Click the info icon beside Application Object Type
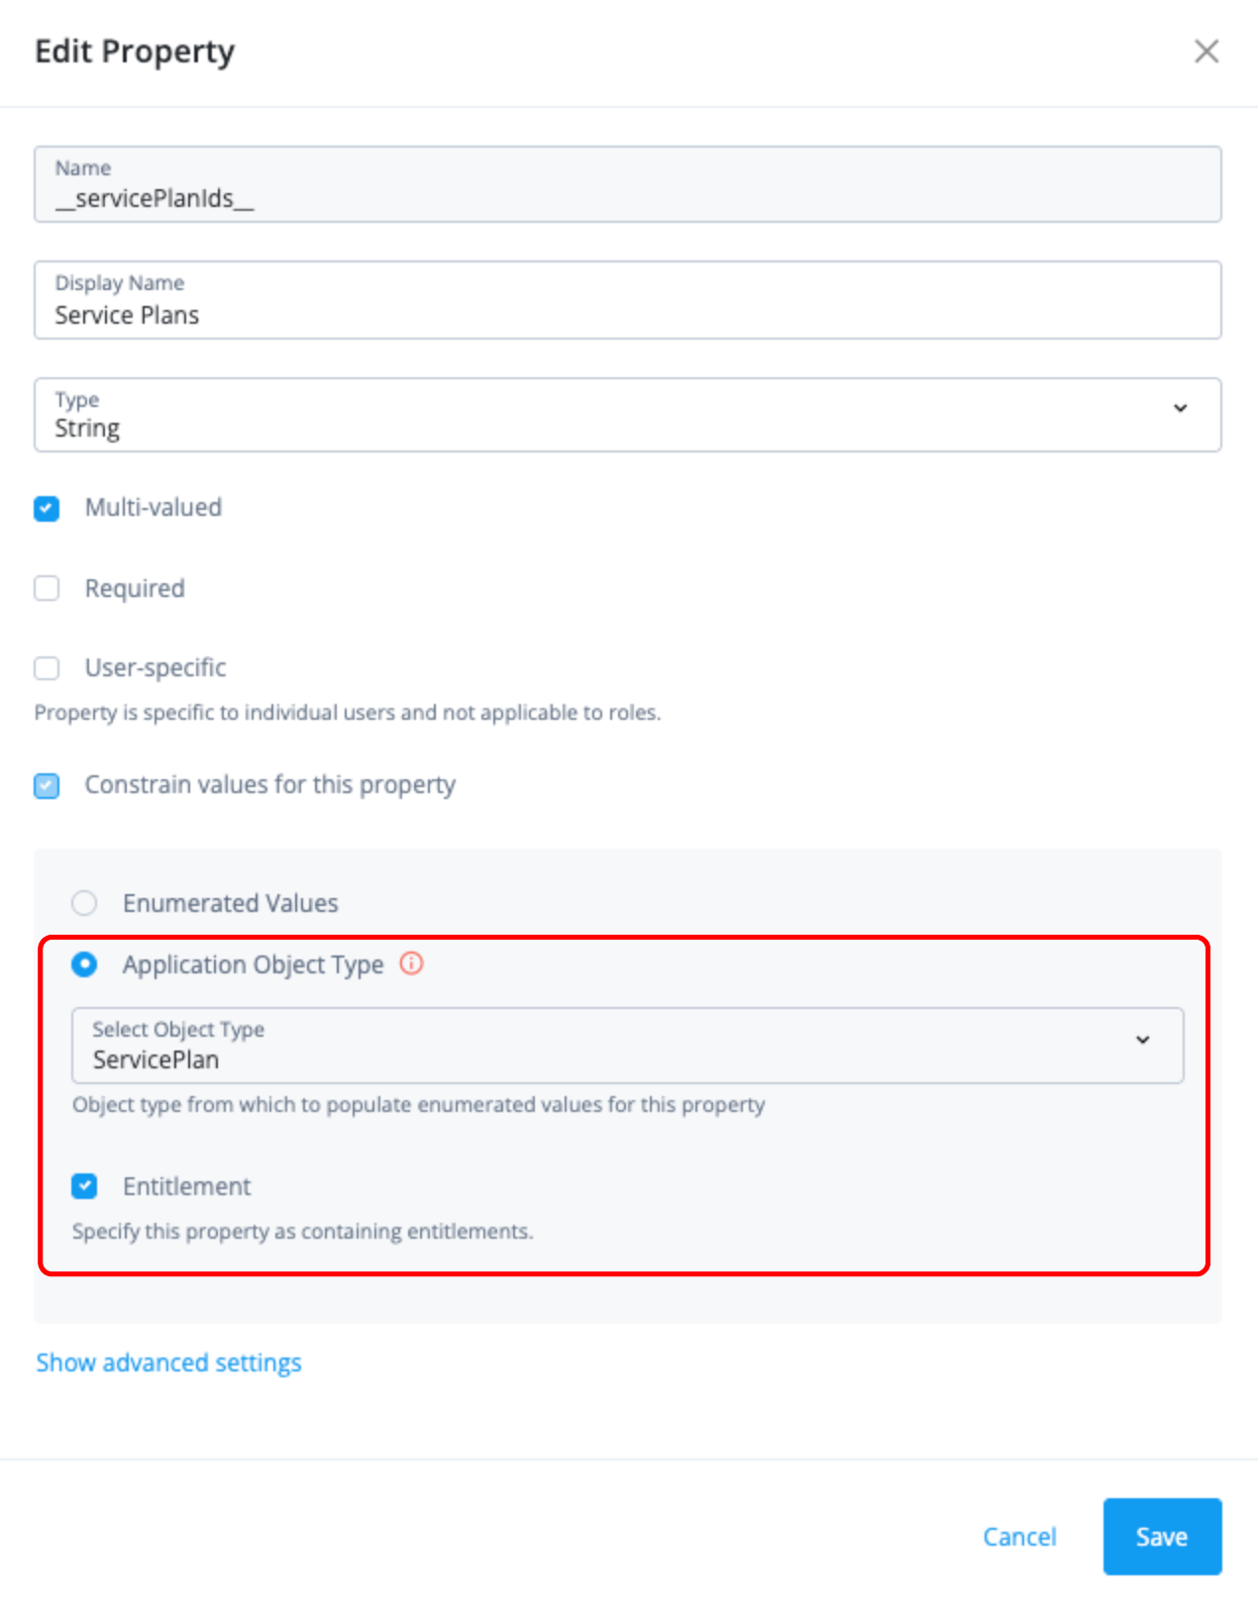This screenshot has width=1258, height=1610. 411,963
